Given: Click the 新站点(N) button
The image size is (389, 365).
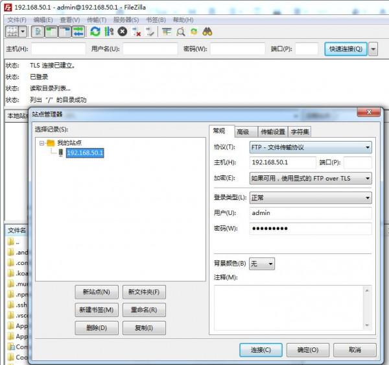Looking at the screenshot, I should pos(96,292).
